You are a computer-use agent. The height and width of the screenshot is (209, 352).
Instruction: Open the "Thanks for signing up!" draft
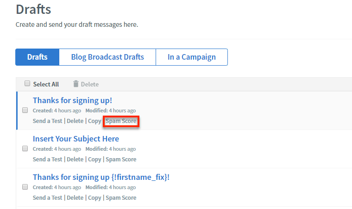click(x=72, y=100)
